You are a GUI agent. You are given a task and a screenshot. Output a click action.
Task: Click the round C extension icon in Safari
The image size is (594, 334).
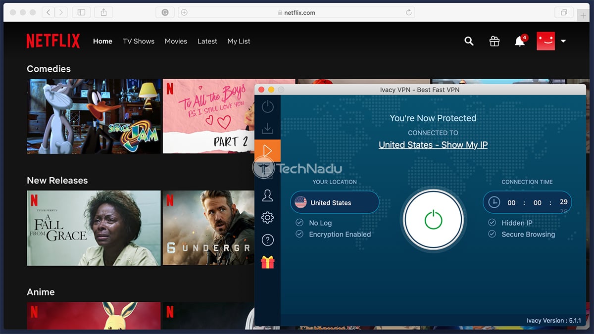click(x=165, y=12)
